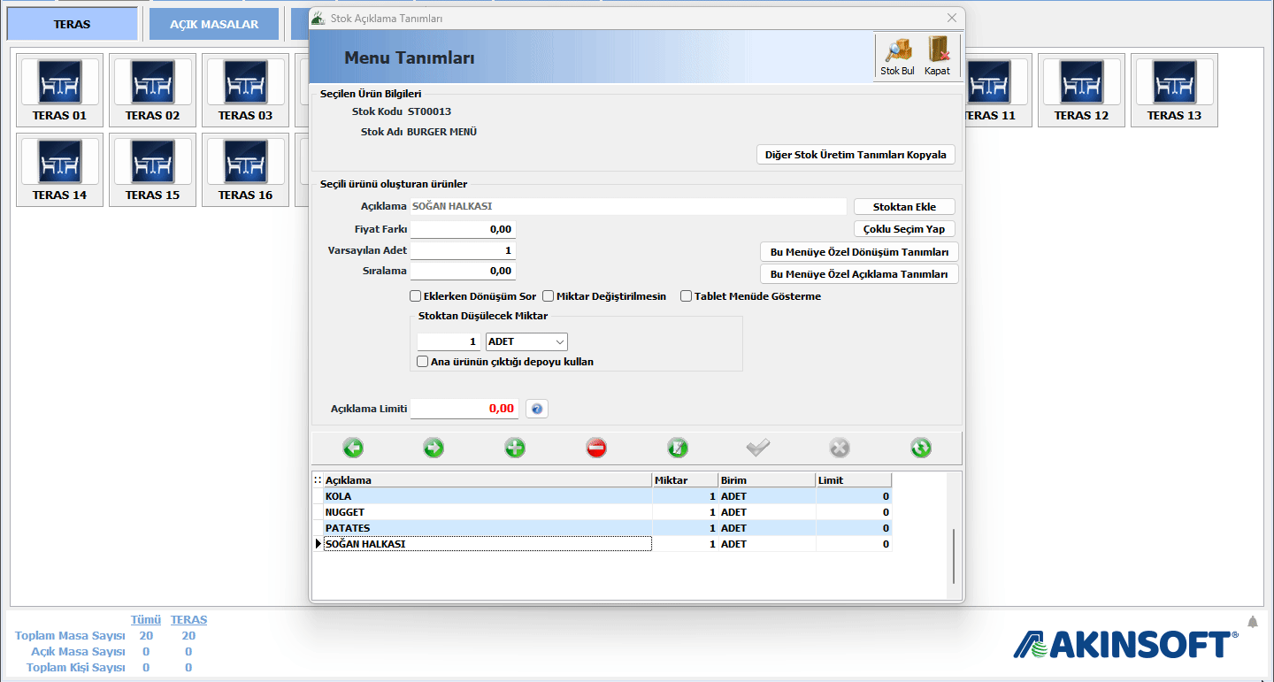Click Diğer Stok Üretim Tanımları Kopyala

click(856, 155)
